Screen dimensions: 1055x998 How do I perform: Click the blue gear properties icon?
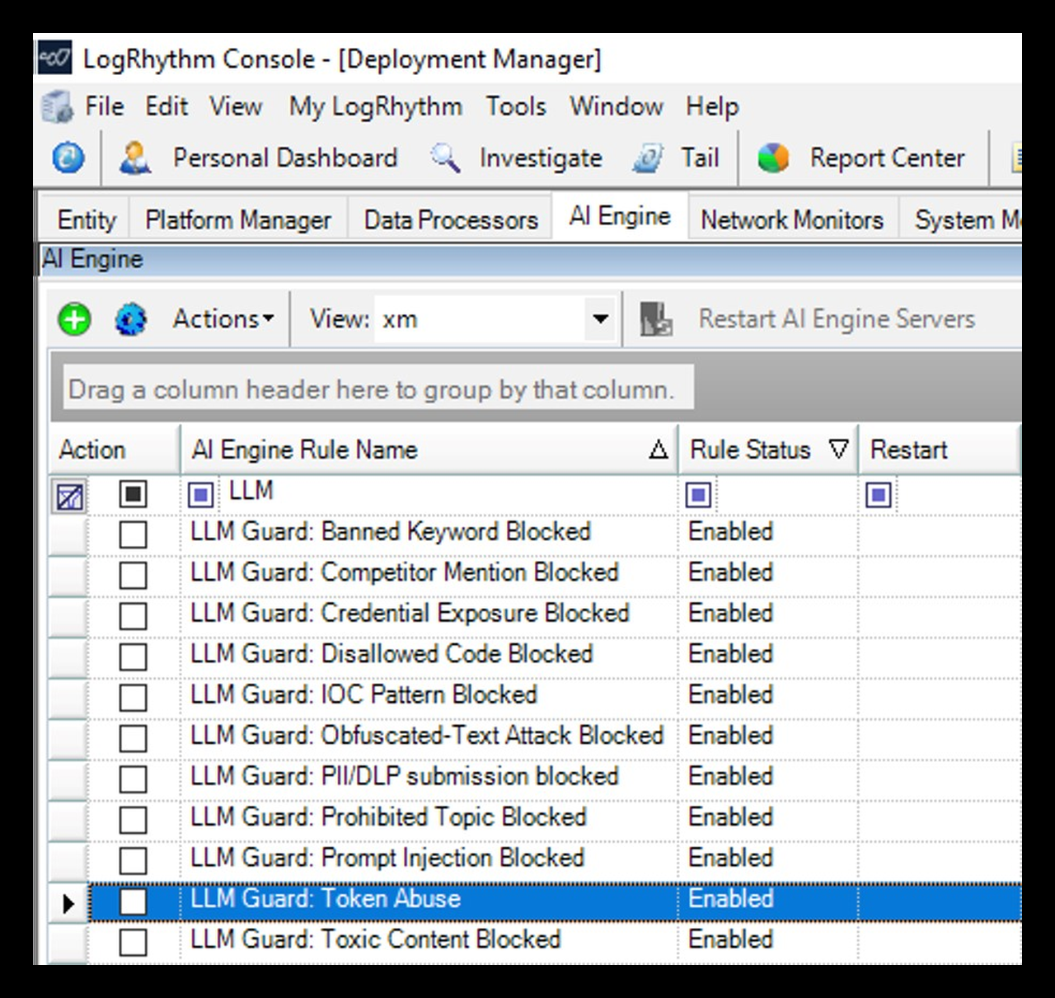[131, 319]
